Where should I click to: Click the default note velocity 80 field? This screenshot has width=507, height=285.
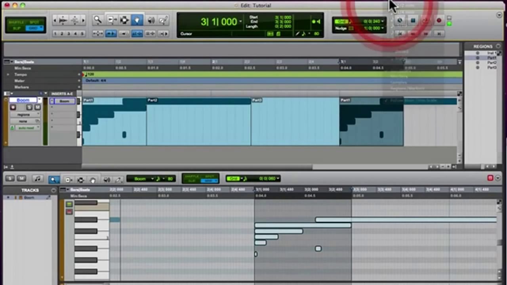click(x=170, y=179)
